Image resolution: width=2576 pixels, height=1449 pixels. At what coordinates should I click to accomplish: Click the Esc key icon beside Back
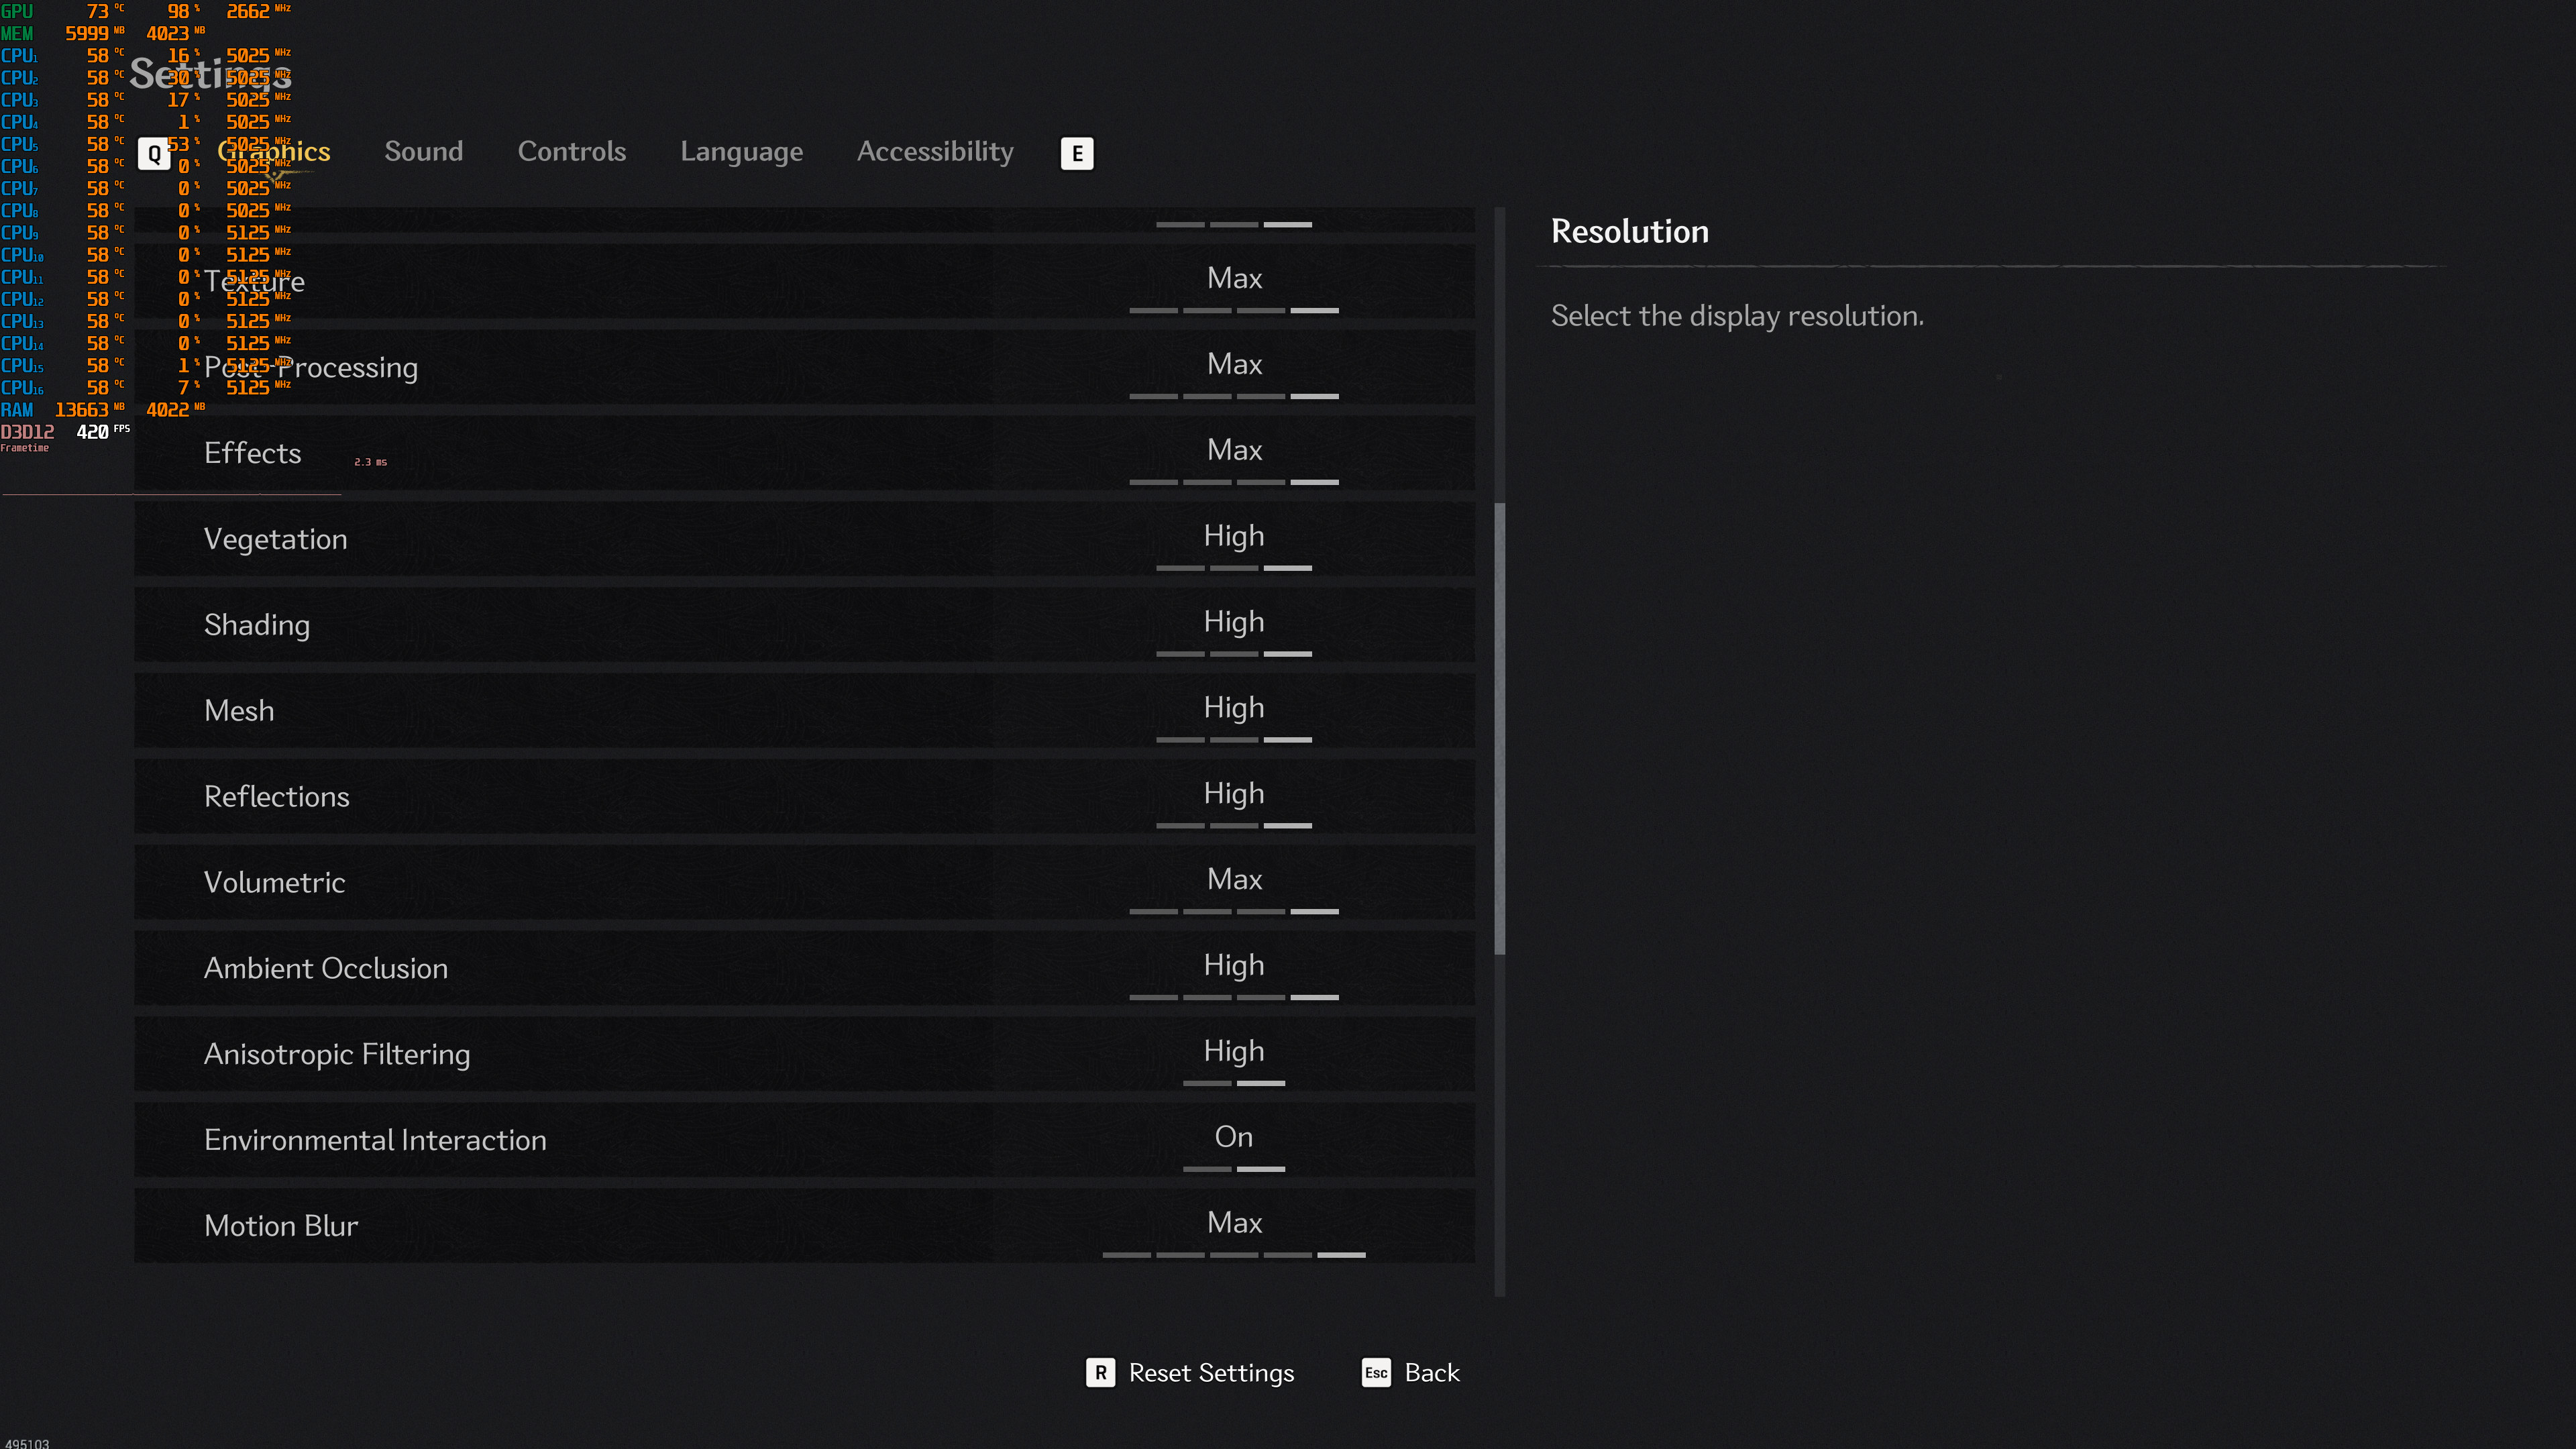[x=1376, y=1372]
